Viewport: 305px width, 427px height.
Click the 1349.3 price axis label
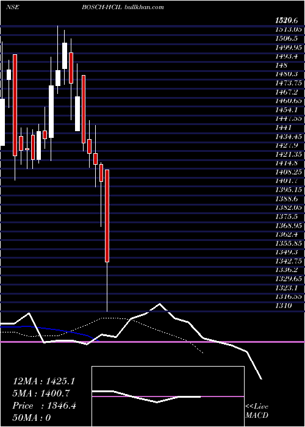point(286,252)
